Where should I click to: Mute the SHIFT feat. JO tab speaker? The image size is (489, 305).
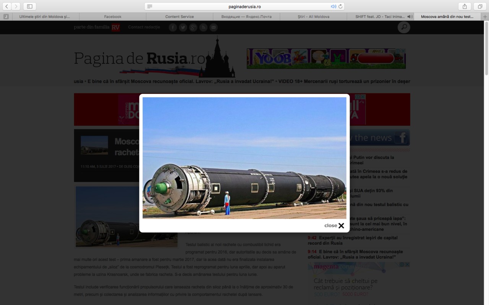(x=410, y=17)
